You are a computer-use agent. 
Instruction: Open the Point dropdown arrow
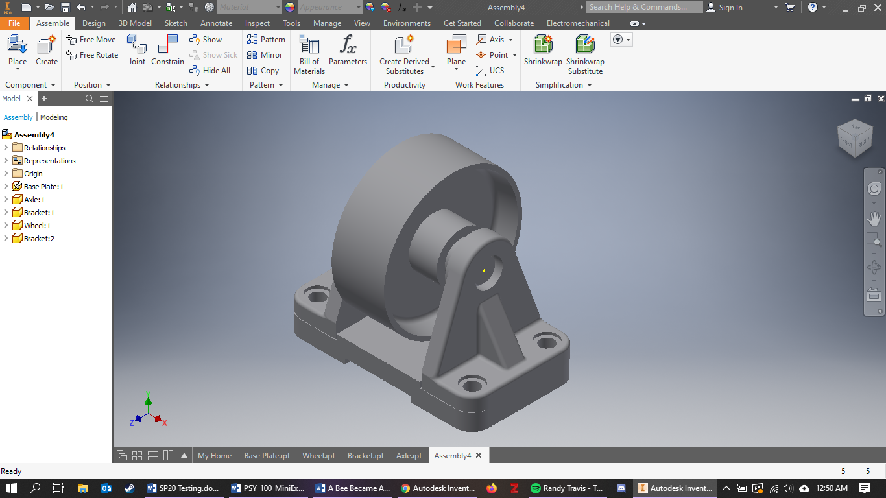[x=514, y=55]
